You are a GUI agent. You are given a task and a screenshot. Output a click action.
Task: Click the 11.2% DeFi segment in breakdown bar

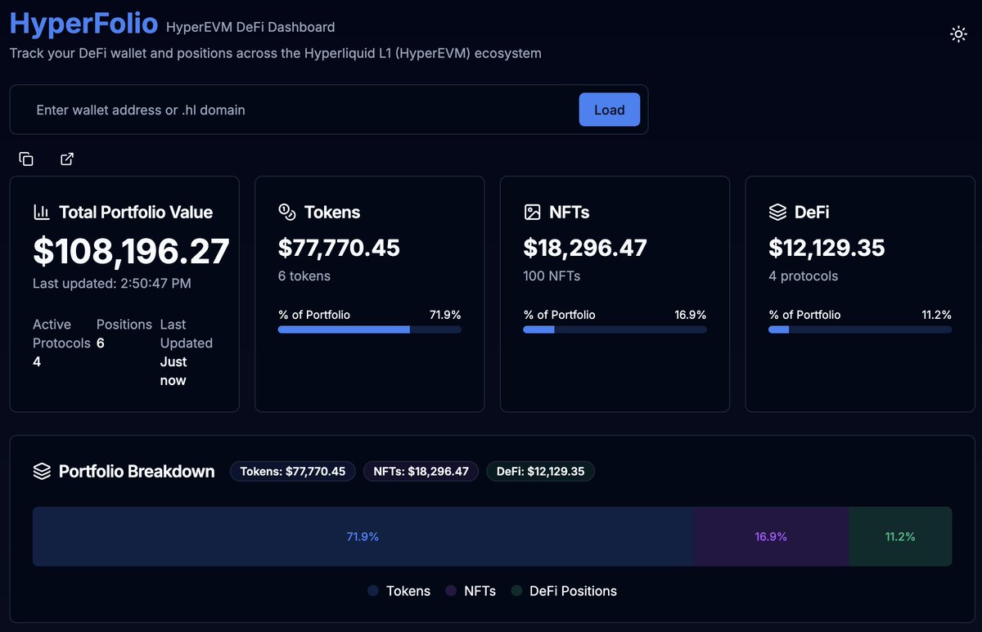coord(900,536)
